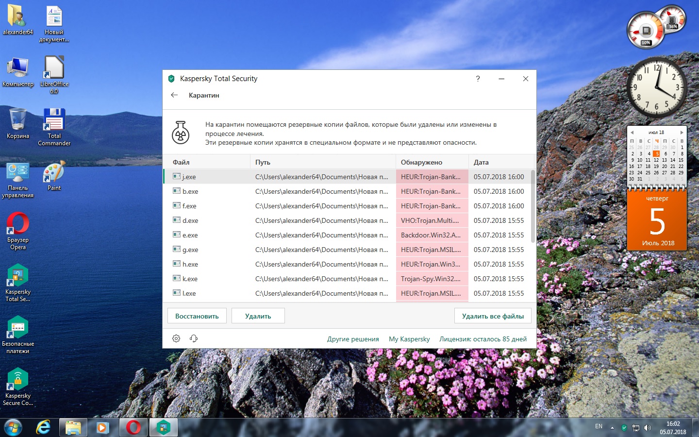Open the Другие решения link
This screenshot has width=699, height=437.
353,339
